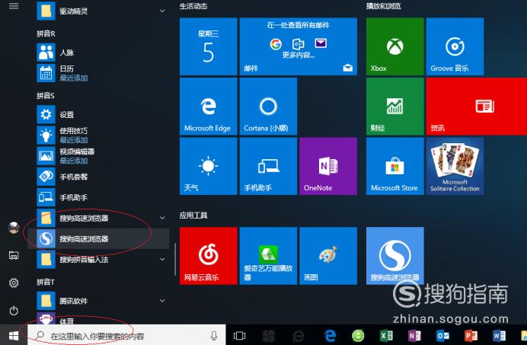Click the 应用工具 group header

pos(193,216)
